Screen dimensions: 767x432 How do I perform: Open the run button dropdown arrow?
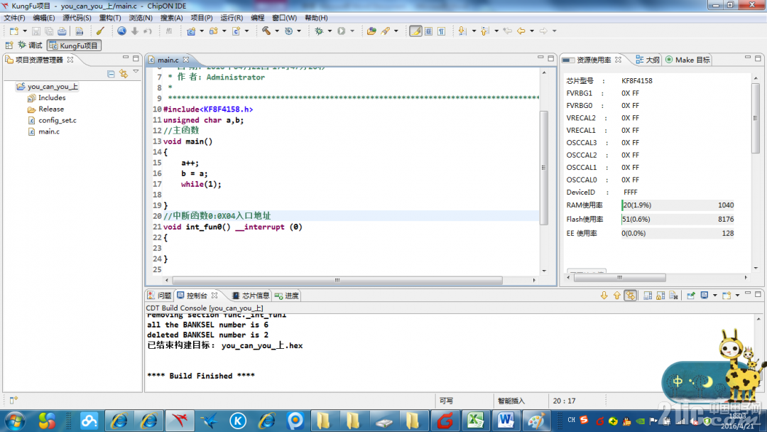[x=352, y=31]
